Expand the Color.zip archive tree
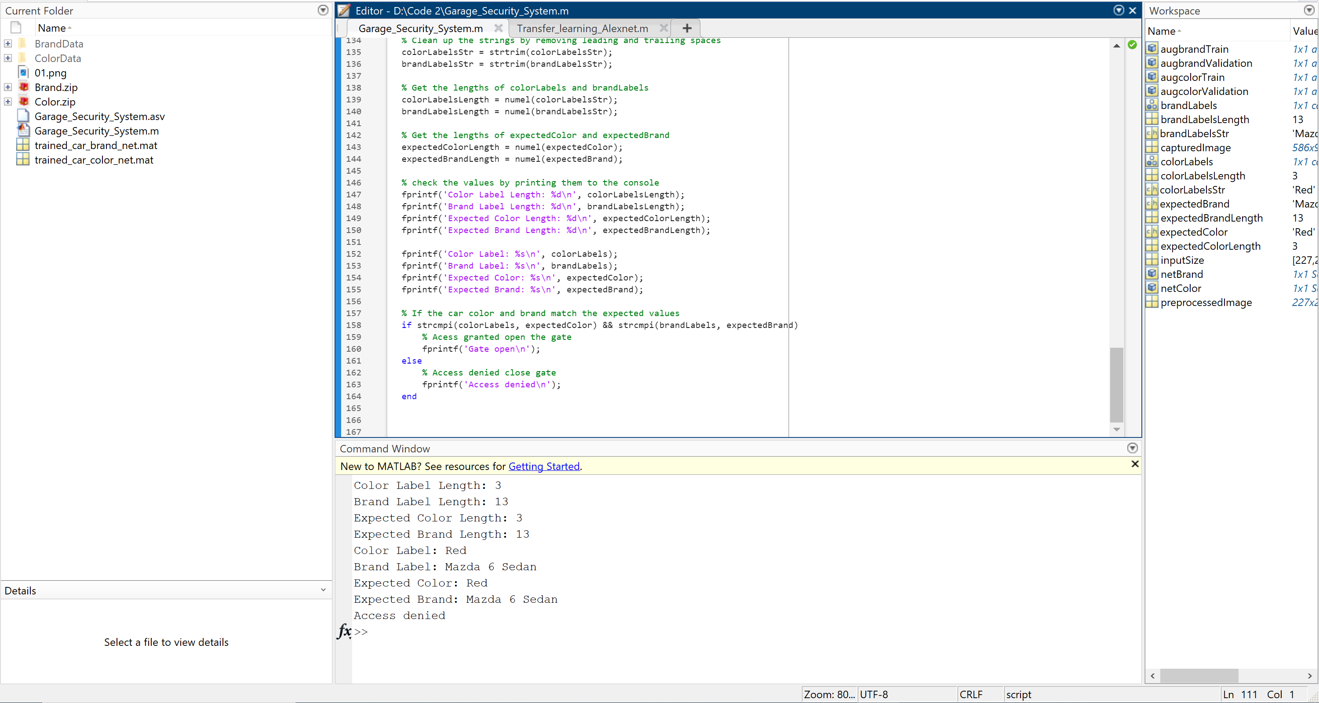 7,102
